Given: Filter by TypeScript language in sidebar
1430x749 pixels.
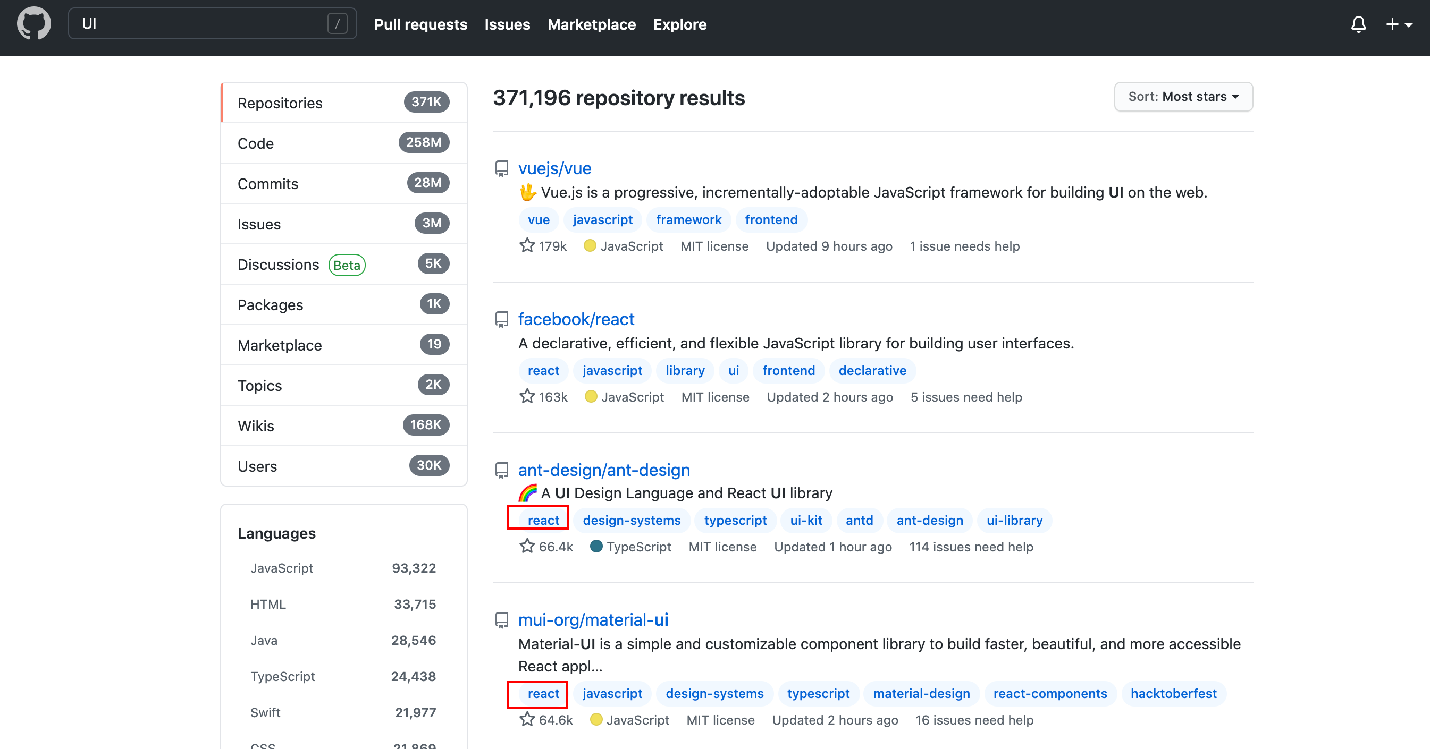Looking at the screenshot, I should coord(342,676).
